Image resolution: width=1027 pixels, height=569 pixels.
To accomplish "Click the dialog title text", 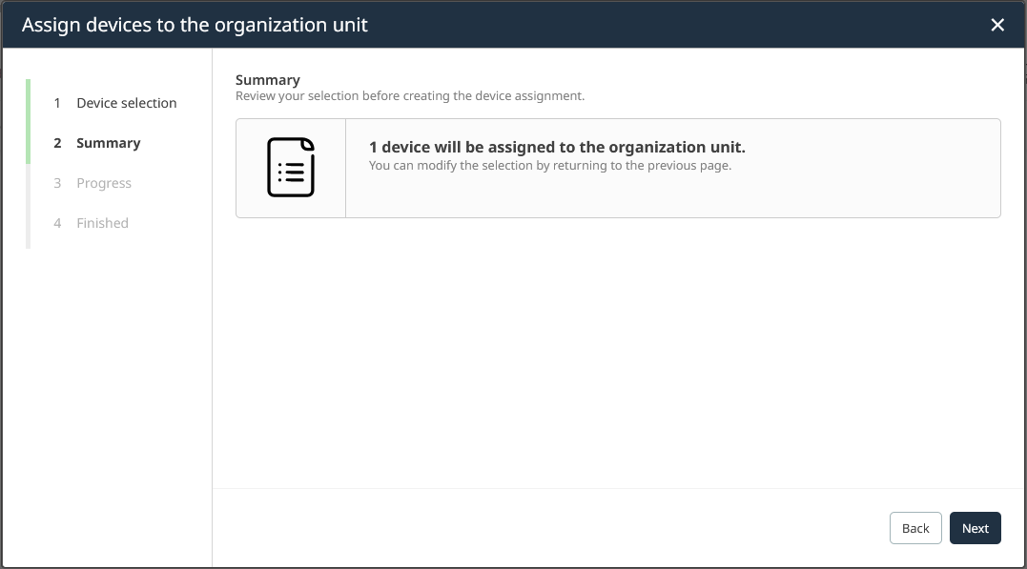I will click(x=194, y=25).
